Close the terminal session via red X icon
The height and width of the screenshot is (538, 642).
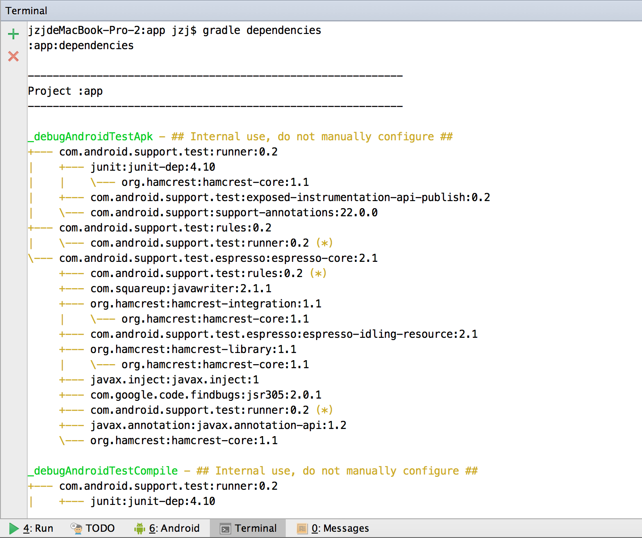pos(13,56)
